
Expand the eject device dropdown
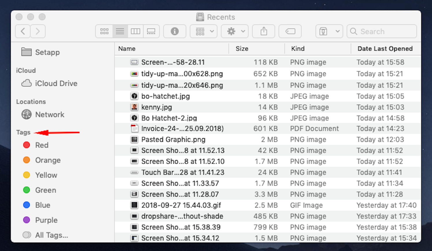coord(329,31)
